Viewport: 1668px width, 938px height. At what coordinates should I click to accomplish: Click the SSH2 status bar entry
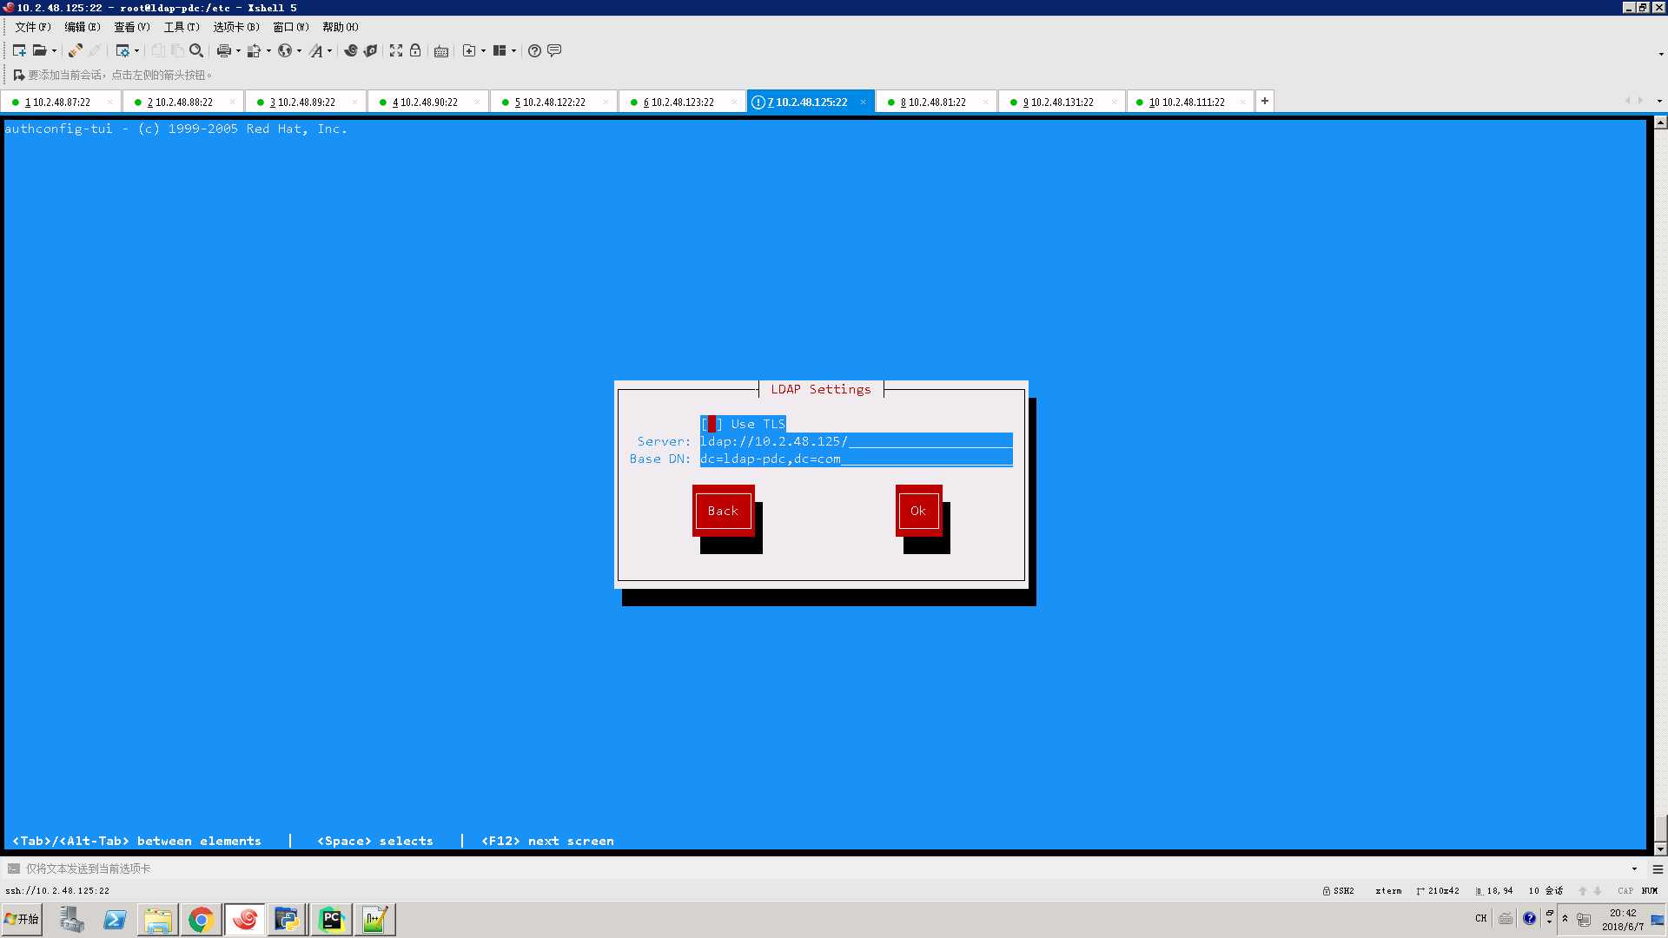point(1339,891)
